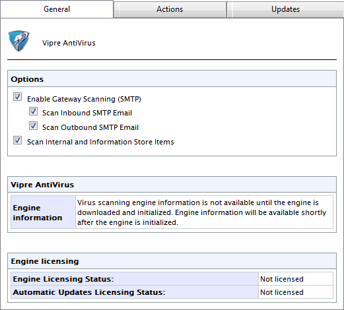Click the Engine information cell
Screen dimensions: 344x310
43,212
